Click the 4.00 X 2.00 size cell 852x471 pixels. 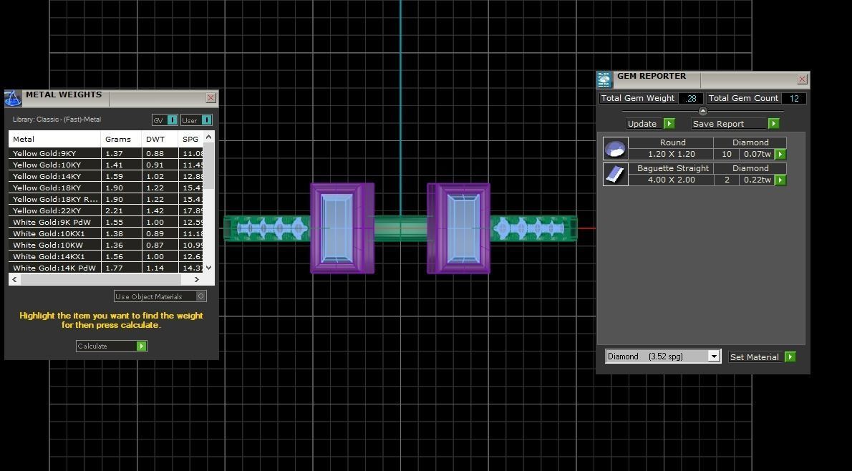(x=671, y=180)
